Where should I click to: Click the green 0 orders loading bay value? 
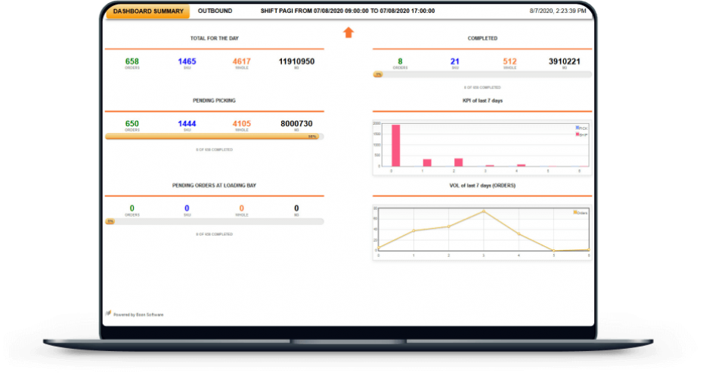[x=132, y=208]
